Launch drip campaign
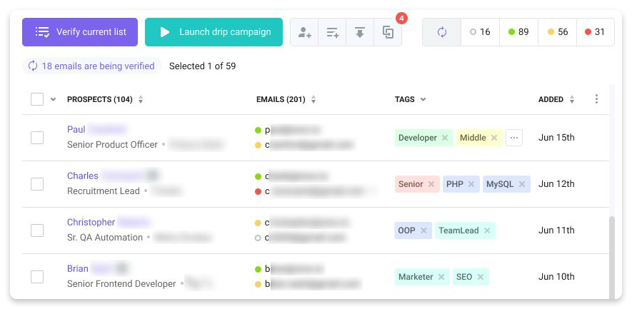The height and width of the screenshot is (309, 632). 214,32
